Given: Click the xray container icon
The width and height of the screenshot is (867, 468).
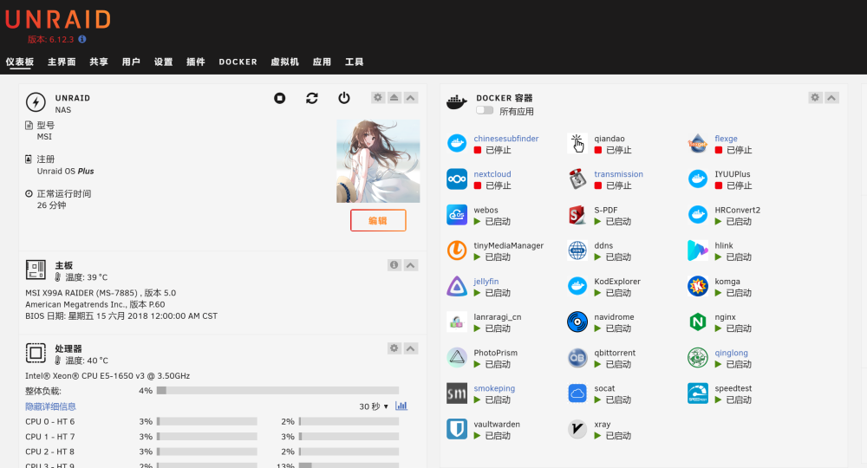Looking at the screenshot, I should (x=577, y=429).
